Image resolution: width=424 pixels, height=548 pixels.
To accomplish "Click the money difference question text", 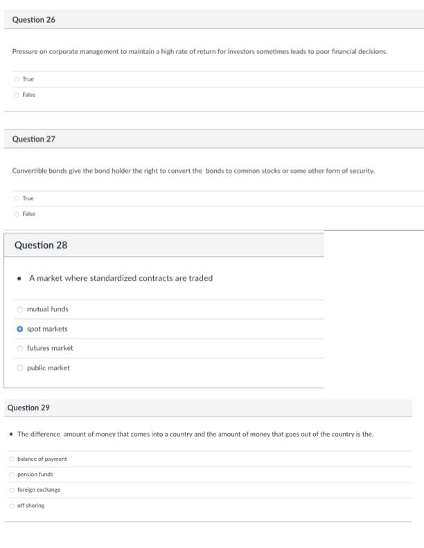I will click(x=195, y=435).
